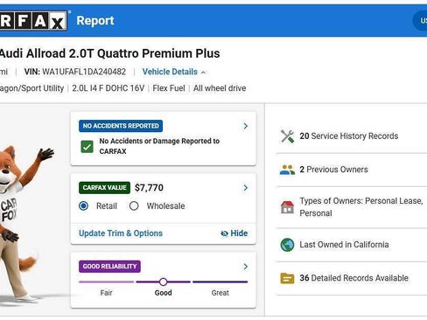The height and width of the screenshot is (320, 427).
Task: Click the globe Last Owned icon
Action: pyautogui.click(x=287, y=245)
